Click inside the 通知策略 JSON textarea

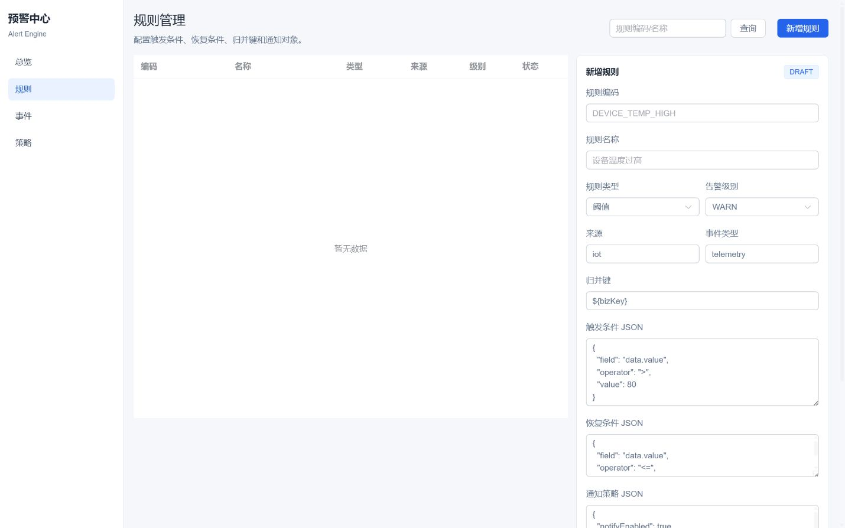pos(702,517)
